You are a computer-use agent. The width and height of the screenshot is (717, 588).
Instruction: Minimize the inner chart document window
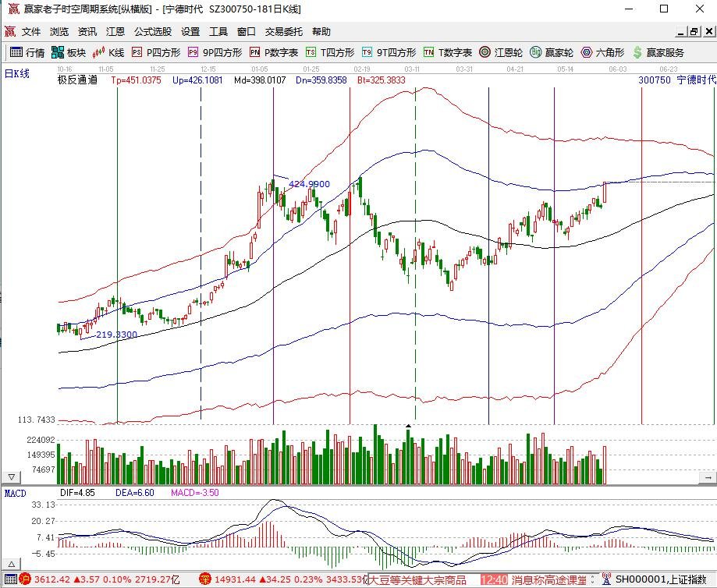(x=681, y=31)
